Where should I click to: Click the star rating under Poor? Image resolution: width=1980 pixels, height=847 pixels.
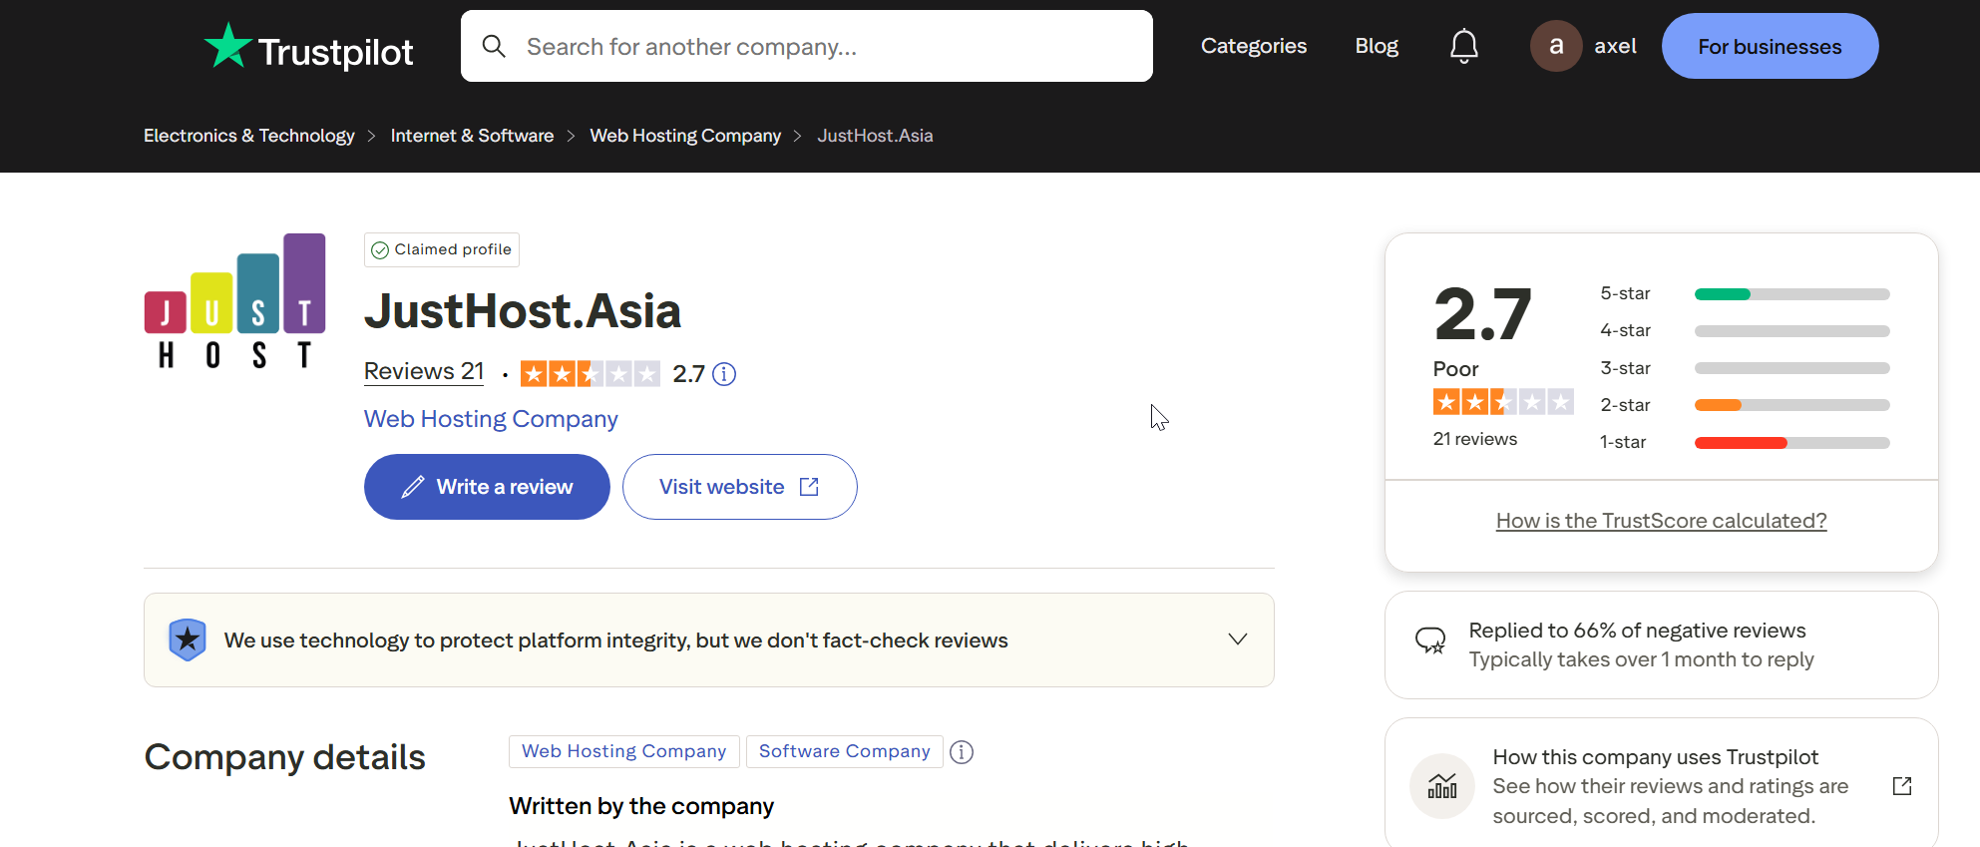[x=1503, y=402]
